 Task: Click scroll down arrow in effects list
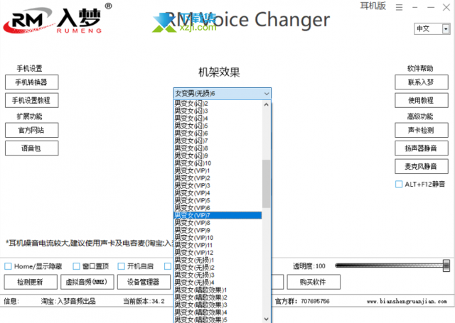click(x=267, y=319)
